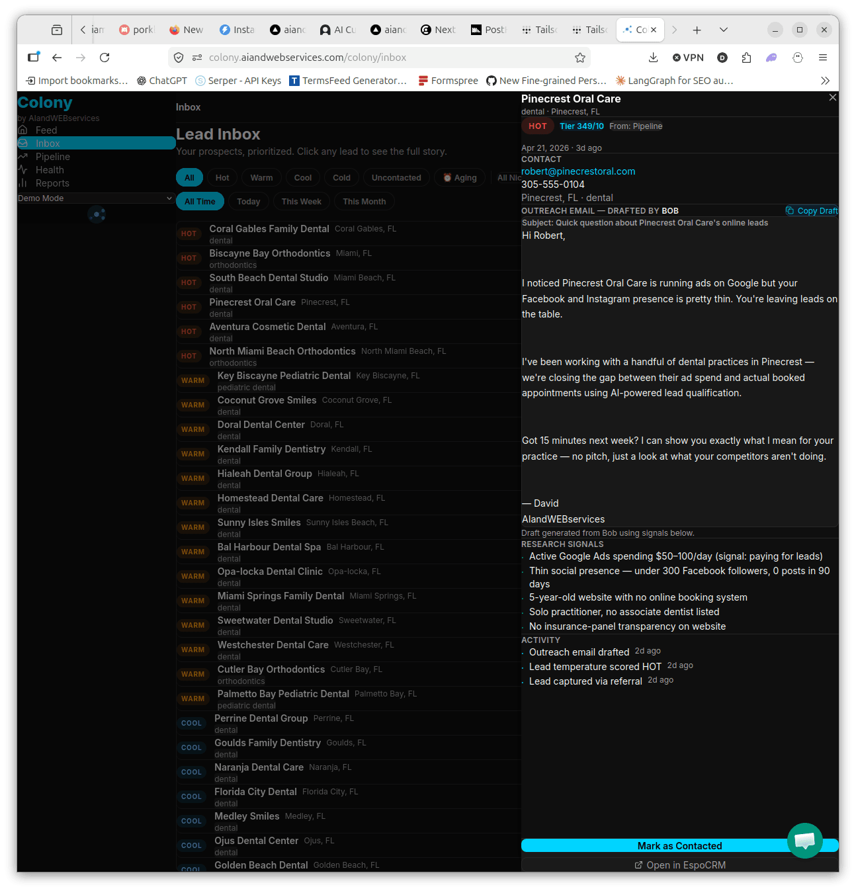Expand the browser tab list chevron
This screenshot has width=856, height=891.
(x=723, y=30)
